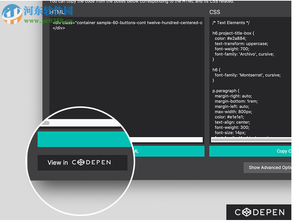Select the HTML pane header label
Screen dimensions: 299x224
tap(58, 12)
